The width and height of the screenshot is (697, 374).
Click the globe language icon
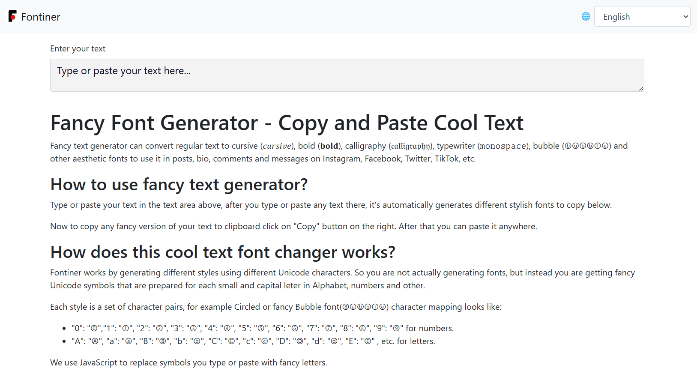point(586,16)
